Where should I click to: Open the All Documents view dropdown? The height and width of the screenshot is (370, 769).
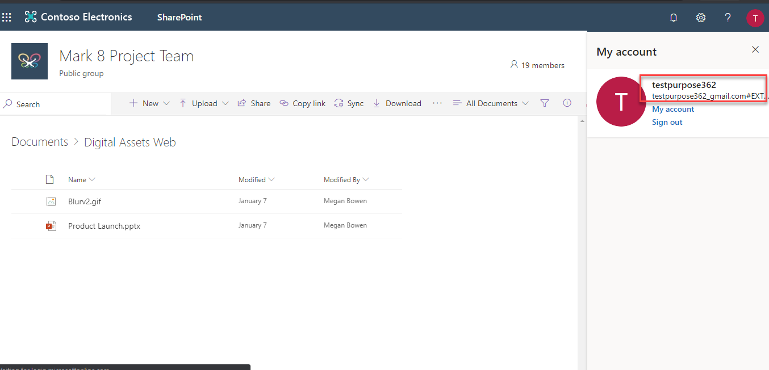point(491,103)
